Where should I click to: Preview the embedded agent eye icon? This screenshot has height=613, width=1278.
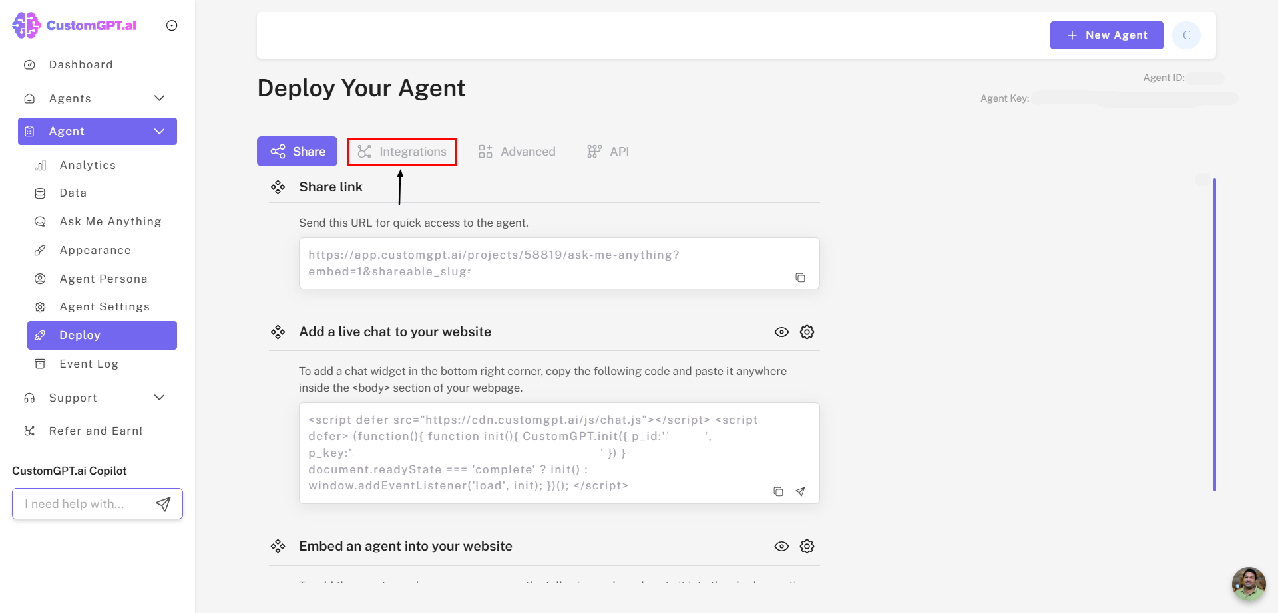coord(781,546)
